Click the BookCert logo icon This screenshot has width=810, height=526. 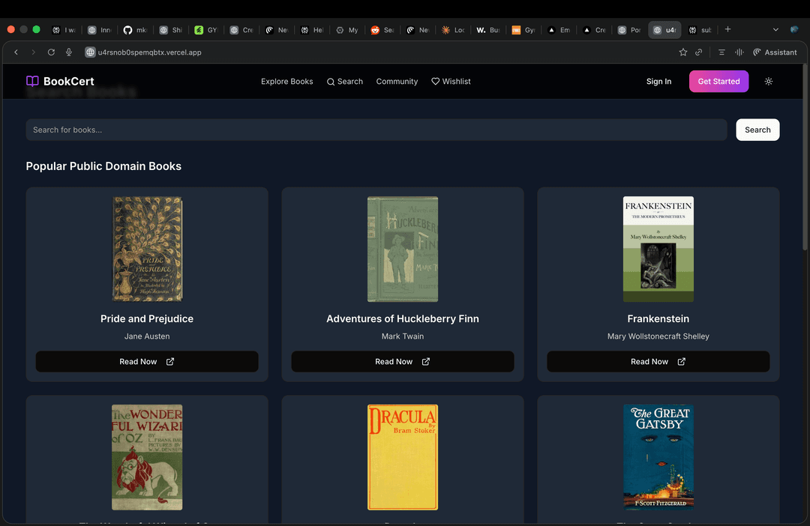32,81
